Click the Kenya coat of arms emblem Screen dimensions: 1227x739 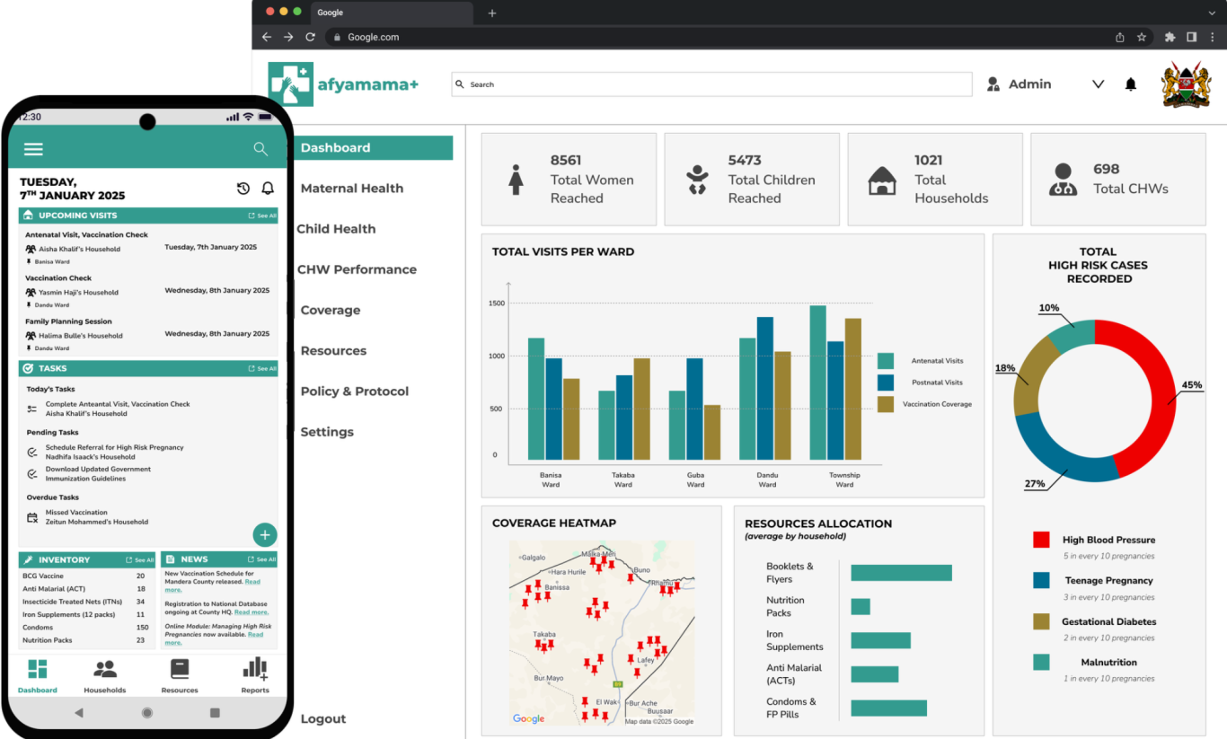pyautogui.click(x=1186, y=86)
